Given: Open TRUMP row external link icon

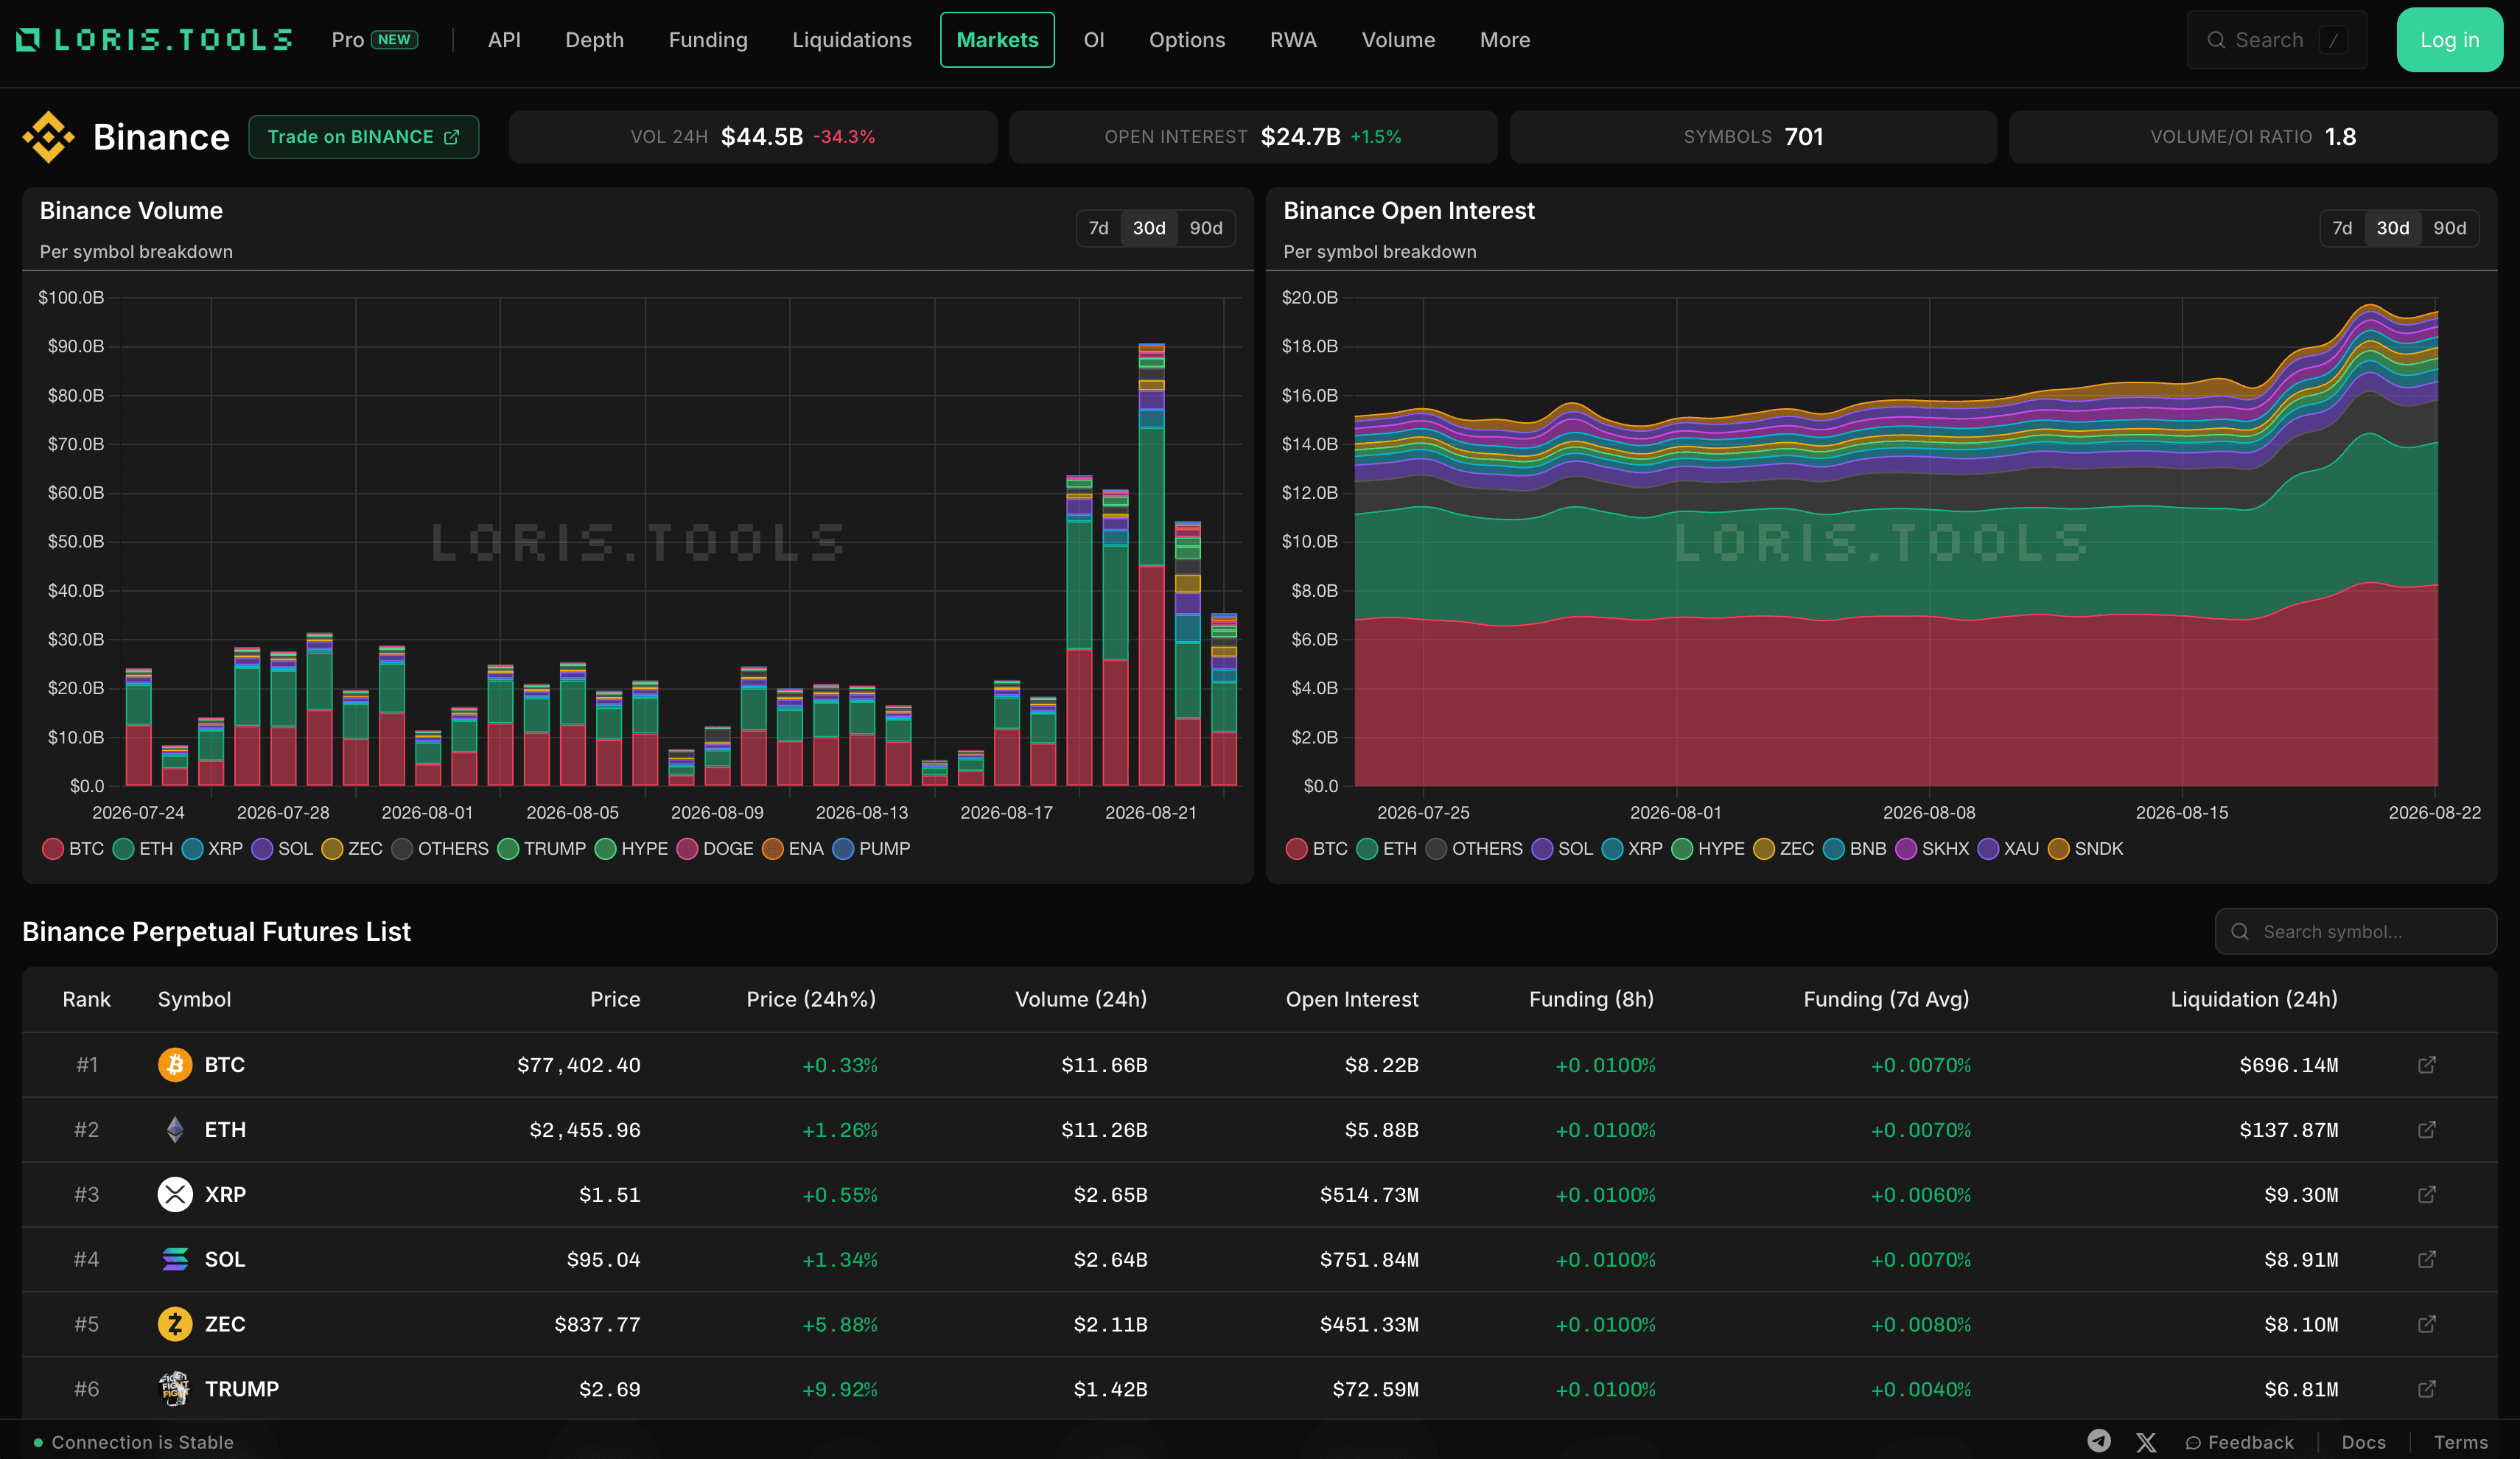Looking at the screenshot, I should 2426,1389.
